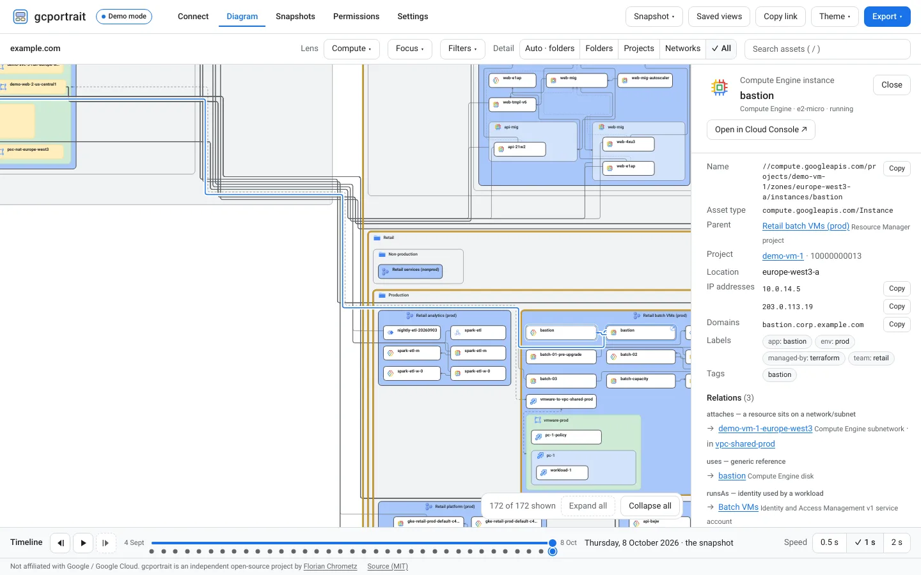Select the spark-etl cluster node

[x=478, y=332]
